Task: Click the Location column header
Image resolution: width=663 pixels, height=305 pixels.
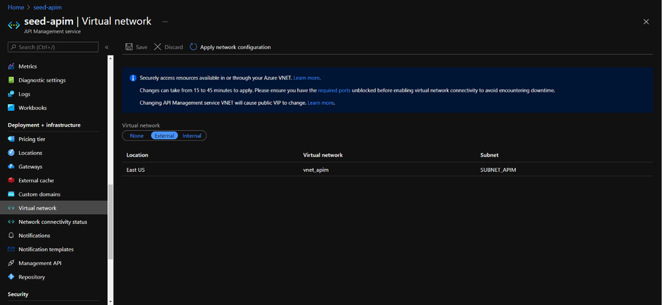Action: [x=137, y=155]
